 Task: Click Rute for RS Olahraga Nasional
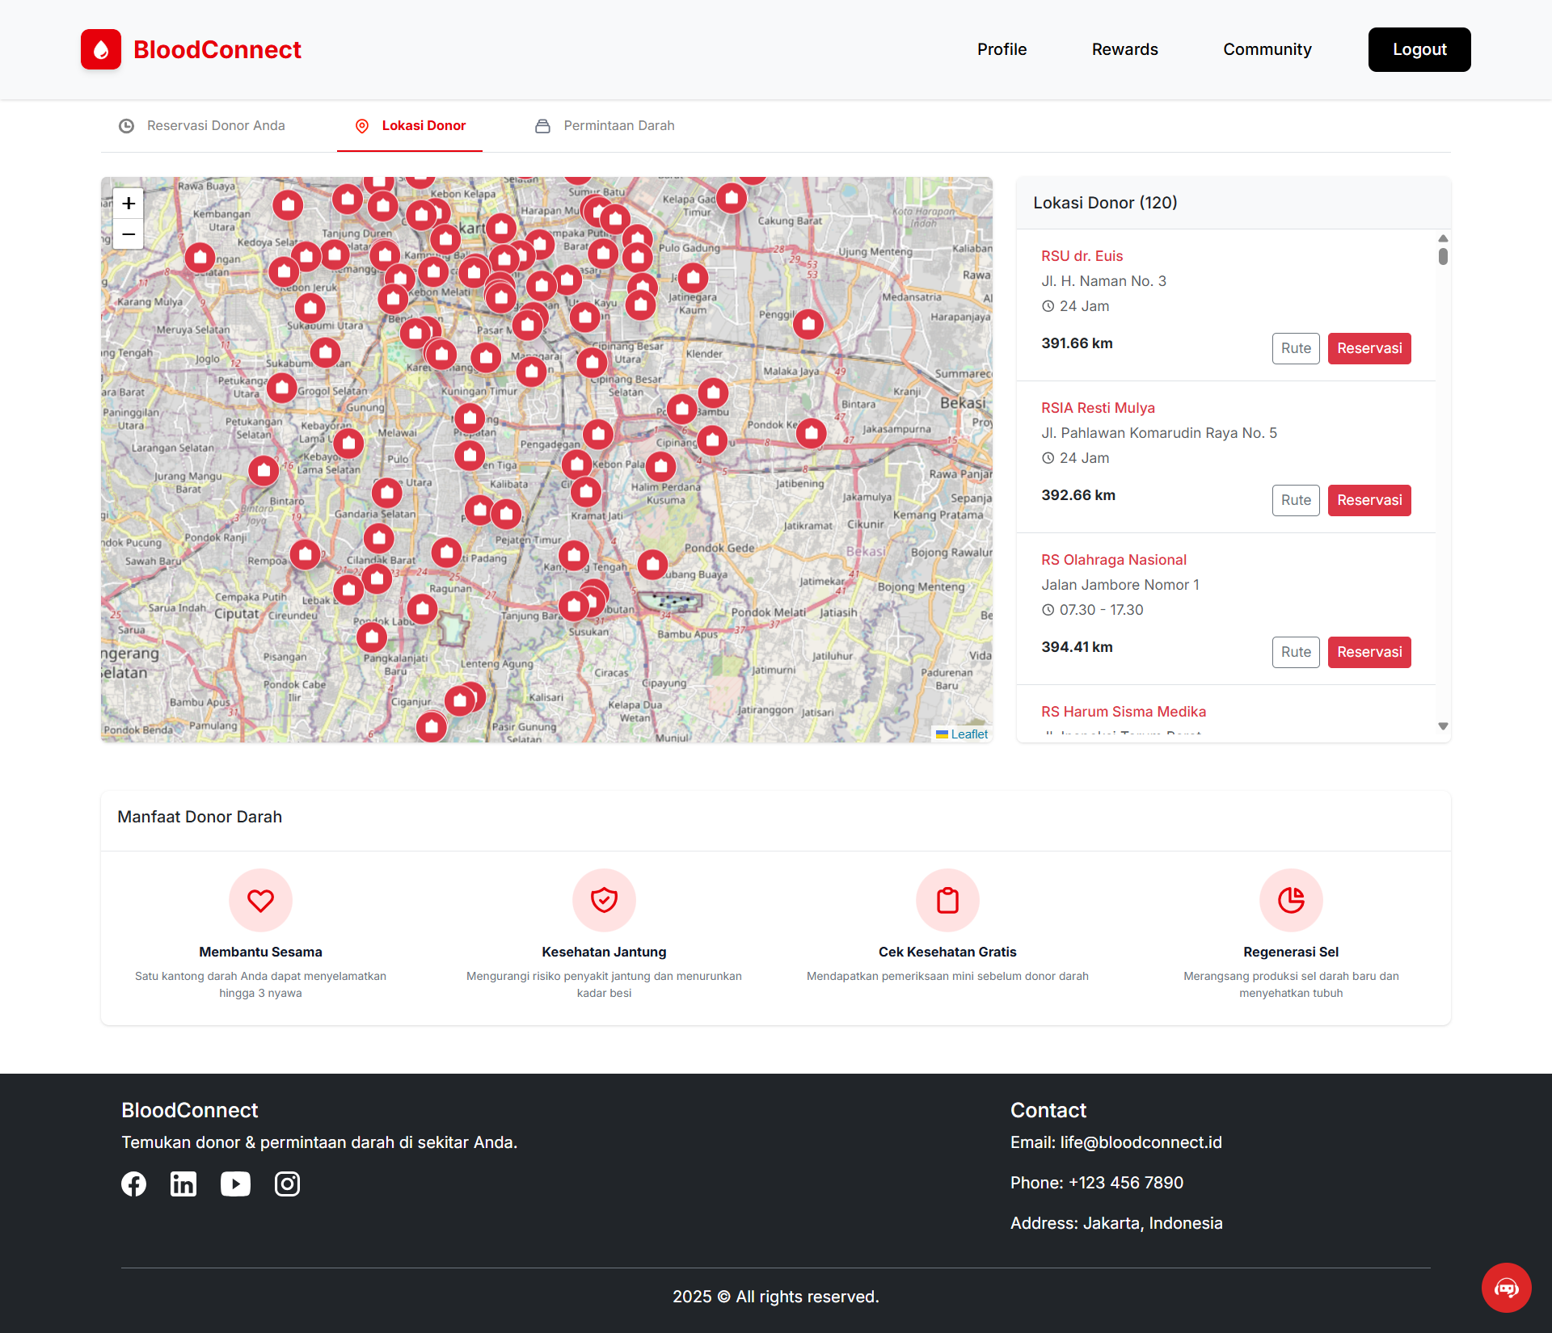[1295, 652]
